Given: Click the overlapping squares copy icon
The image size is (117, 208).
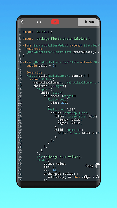Looking at the screenshot, I should point(98,166).
